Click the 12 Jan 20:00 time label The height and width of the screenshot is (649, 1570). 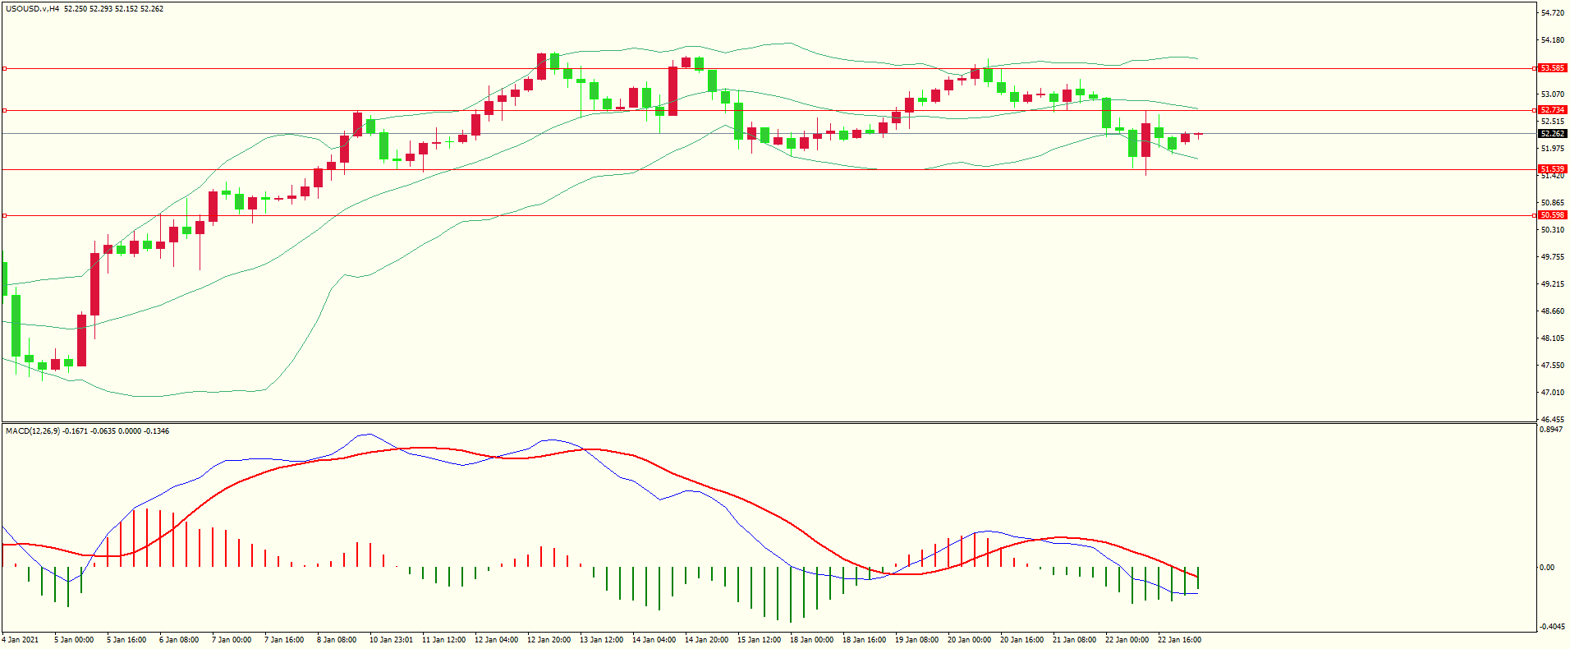[x=549, y=640]
